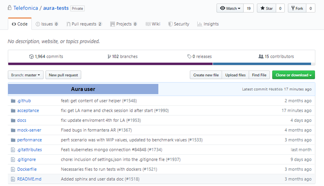The image size is (324, 186).
Task: Click the acceptance folder icon
Action: [x=13, y=111]
